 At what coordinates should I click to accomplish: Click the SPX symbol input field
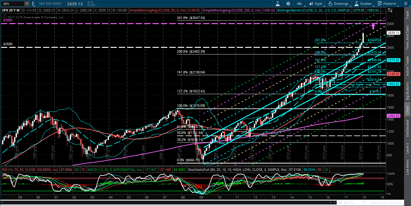(x=13, y=4)
